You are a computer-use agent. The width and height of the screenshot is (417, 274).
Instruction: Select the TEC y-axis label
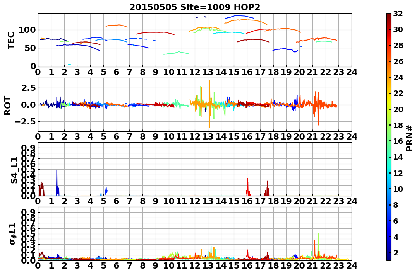tap(11, 40)
